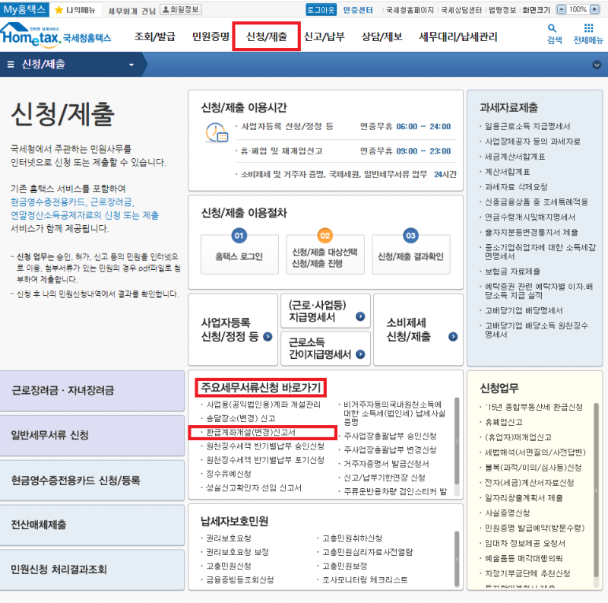608x603 pixels.
Task: Open 휴폐업신고 link in 신청업무
Action: click(x=504, y=422)
